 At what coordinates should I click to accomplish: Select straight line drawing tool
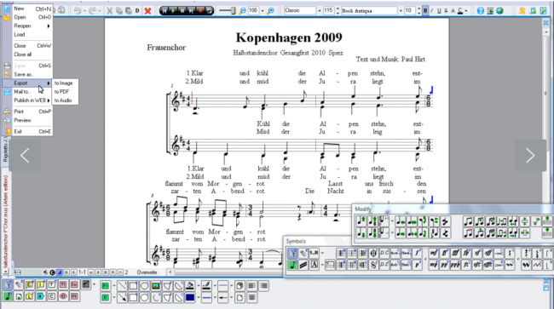[122, 286]
